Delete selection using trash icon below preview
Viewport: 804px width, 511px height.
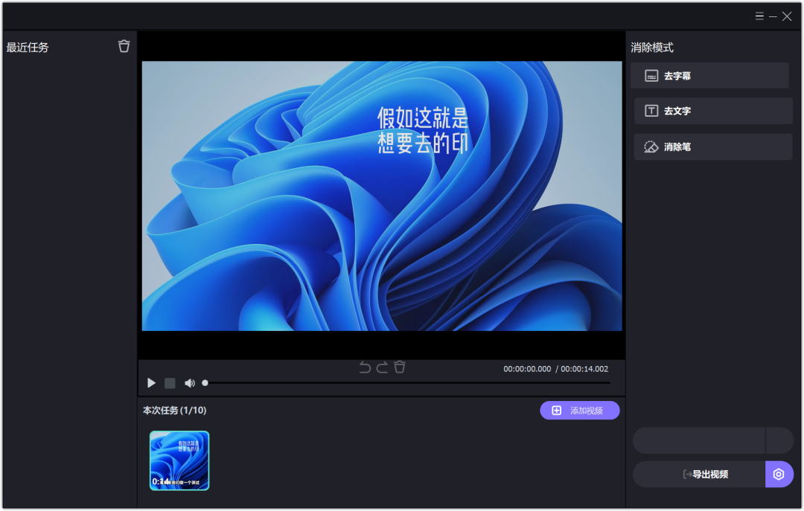coord(400,367)
